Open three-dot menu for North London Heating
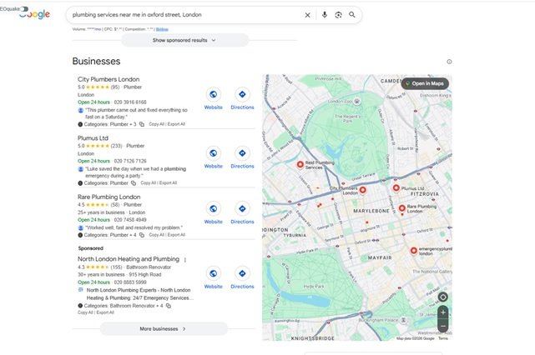 pos(185,260)
